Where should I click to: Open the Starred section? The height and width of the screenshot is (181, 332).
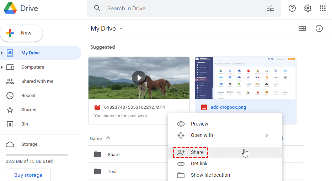pyautogui.click(x=29, y=110)
